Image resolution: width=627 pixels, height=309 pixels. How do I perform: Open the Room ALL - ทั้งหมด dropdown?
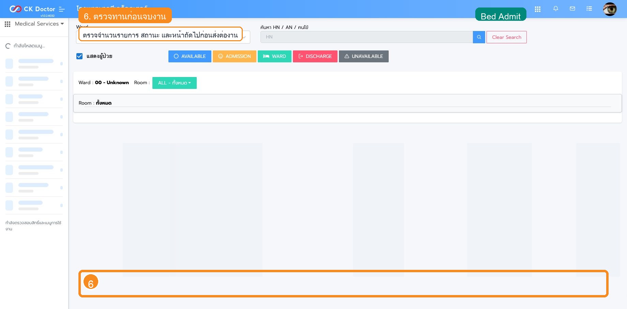click(175, 83)
